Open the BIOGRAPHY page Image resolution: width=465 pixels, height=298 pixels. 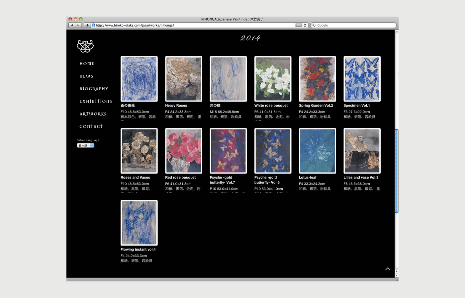coord(94,89)
